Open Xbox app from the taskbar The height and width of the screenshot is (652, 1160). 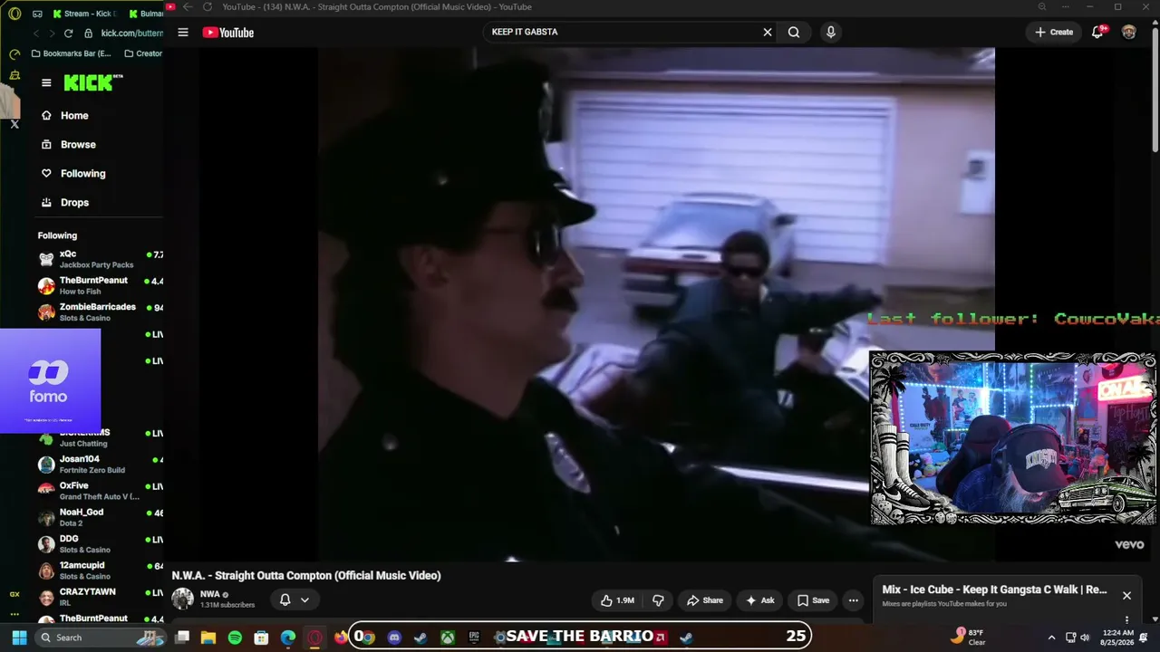[448, 638]
